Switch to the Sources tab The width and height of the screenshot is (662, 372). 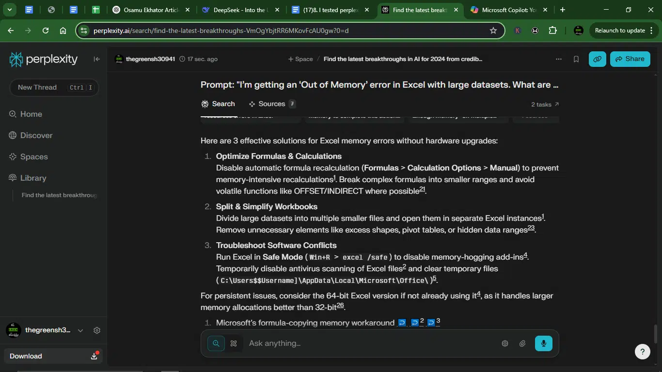[x=272, y=104]
